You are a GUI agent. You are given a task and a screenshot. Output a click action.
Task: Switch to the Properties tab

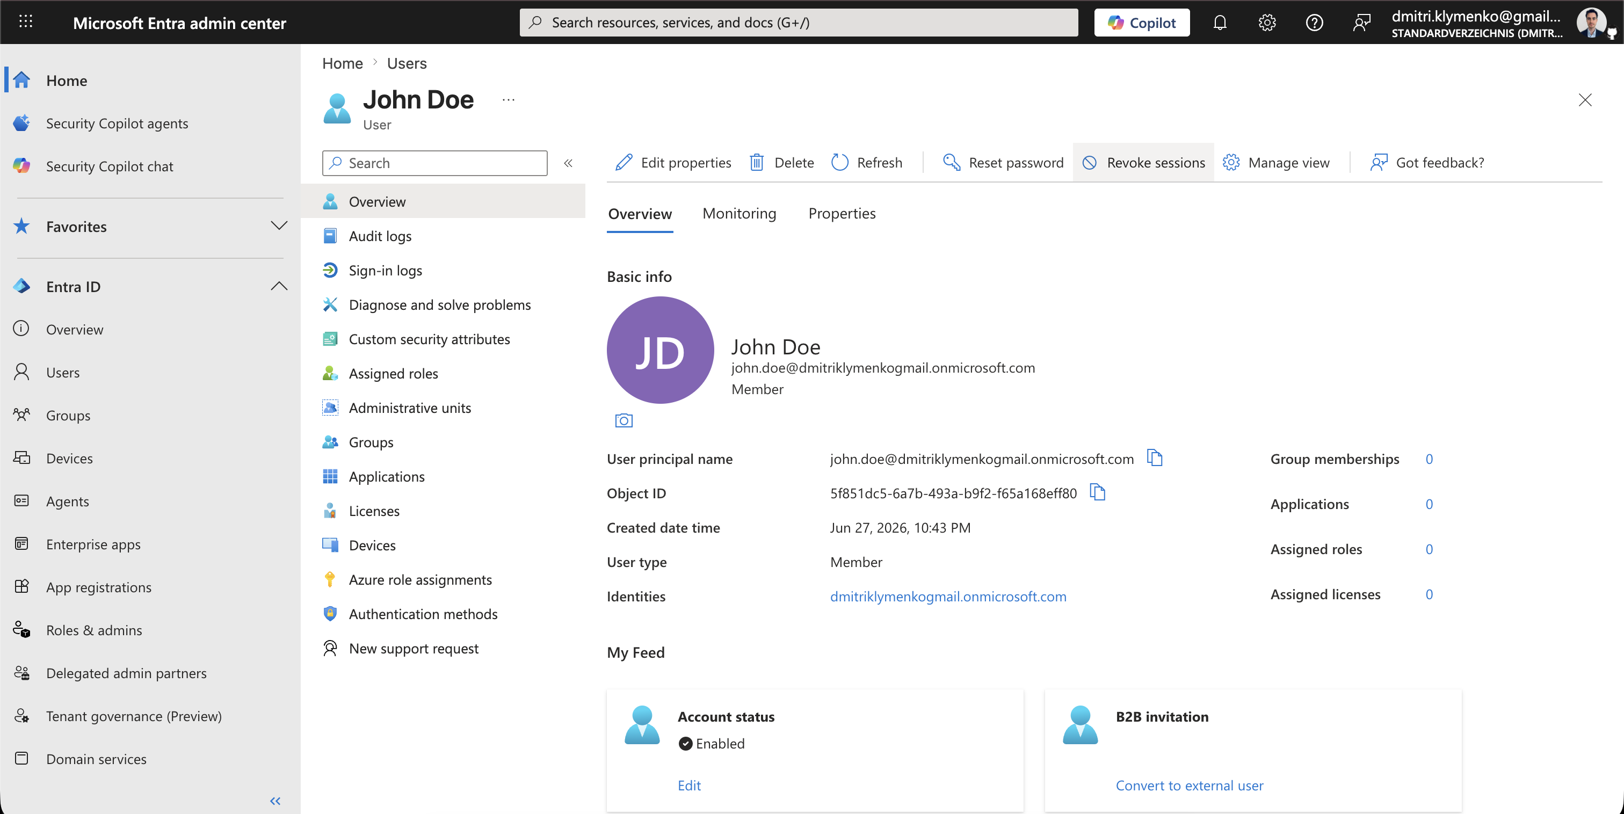coord(842,214)
